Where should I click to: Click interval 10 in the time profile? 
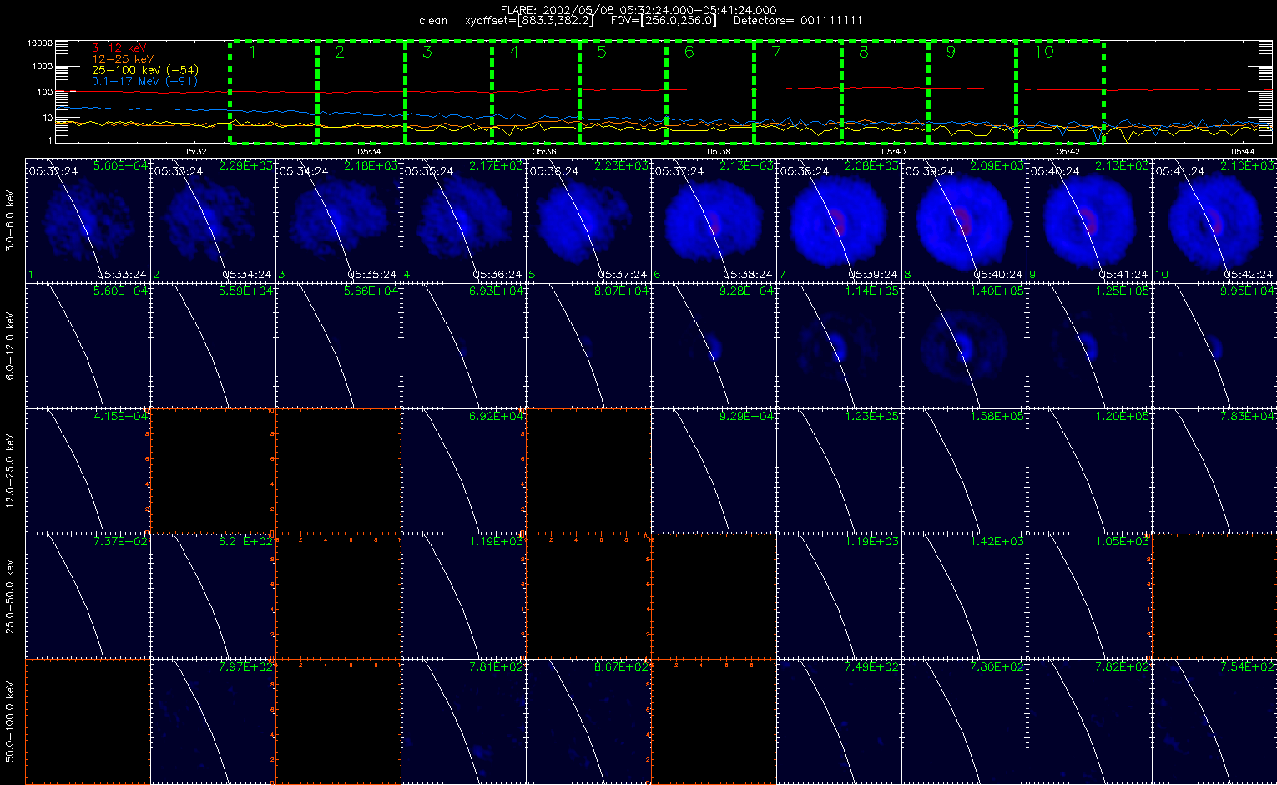click(x=1060, y=91)
